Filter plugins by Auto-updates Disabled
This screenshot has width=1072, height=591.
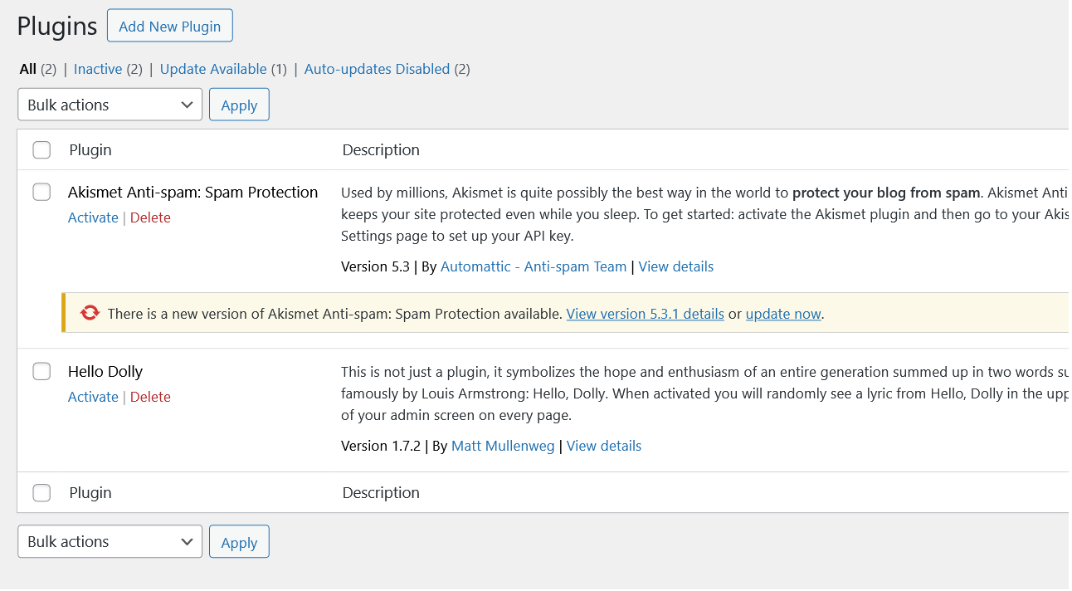(x=377, y=69)
